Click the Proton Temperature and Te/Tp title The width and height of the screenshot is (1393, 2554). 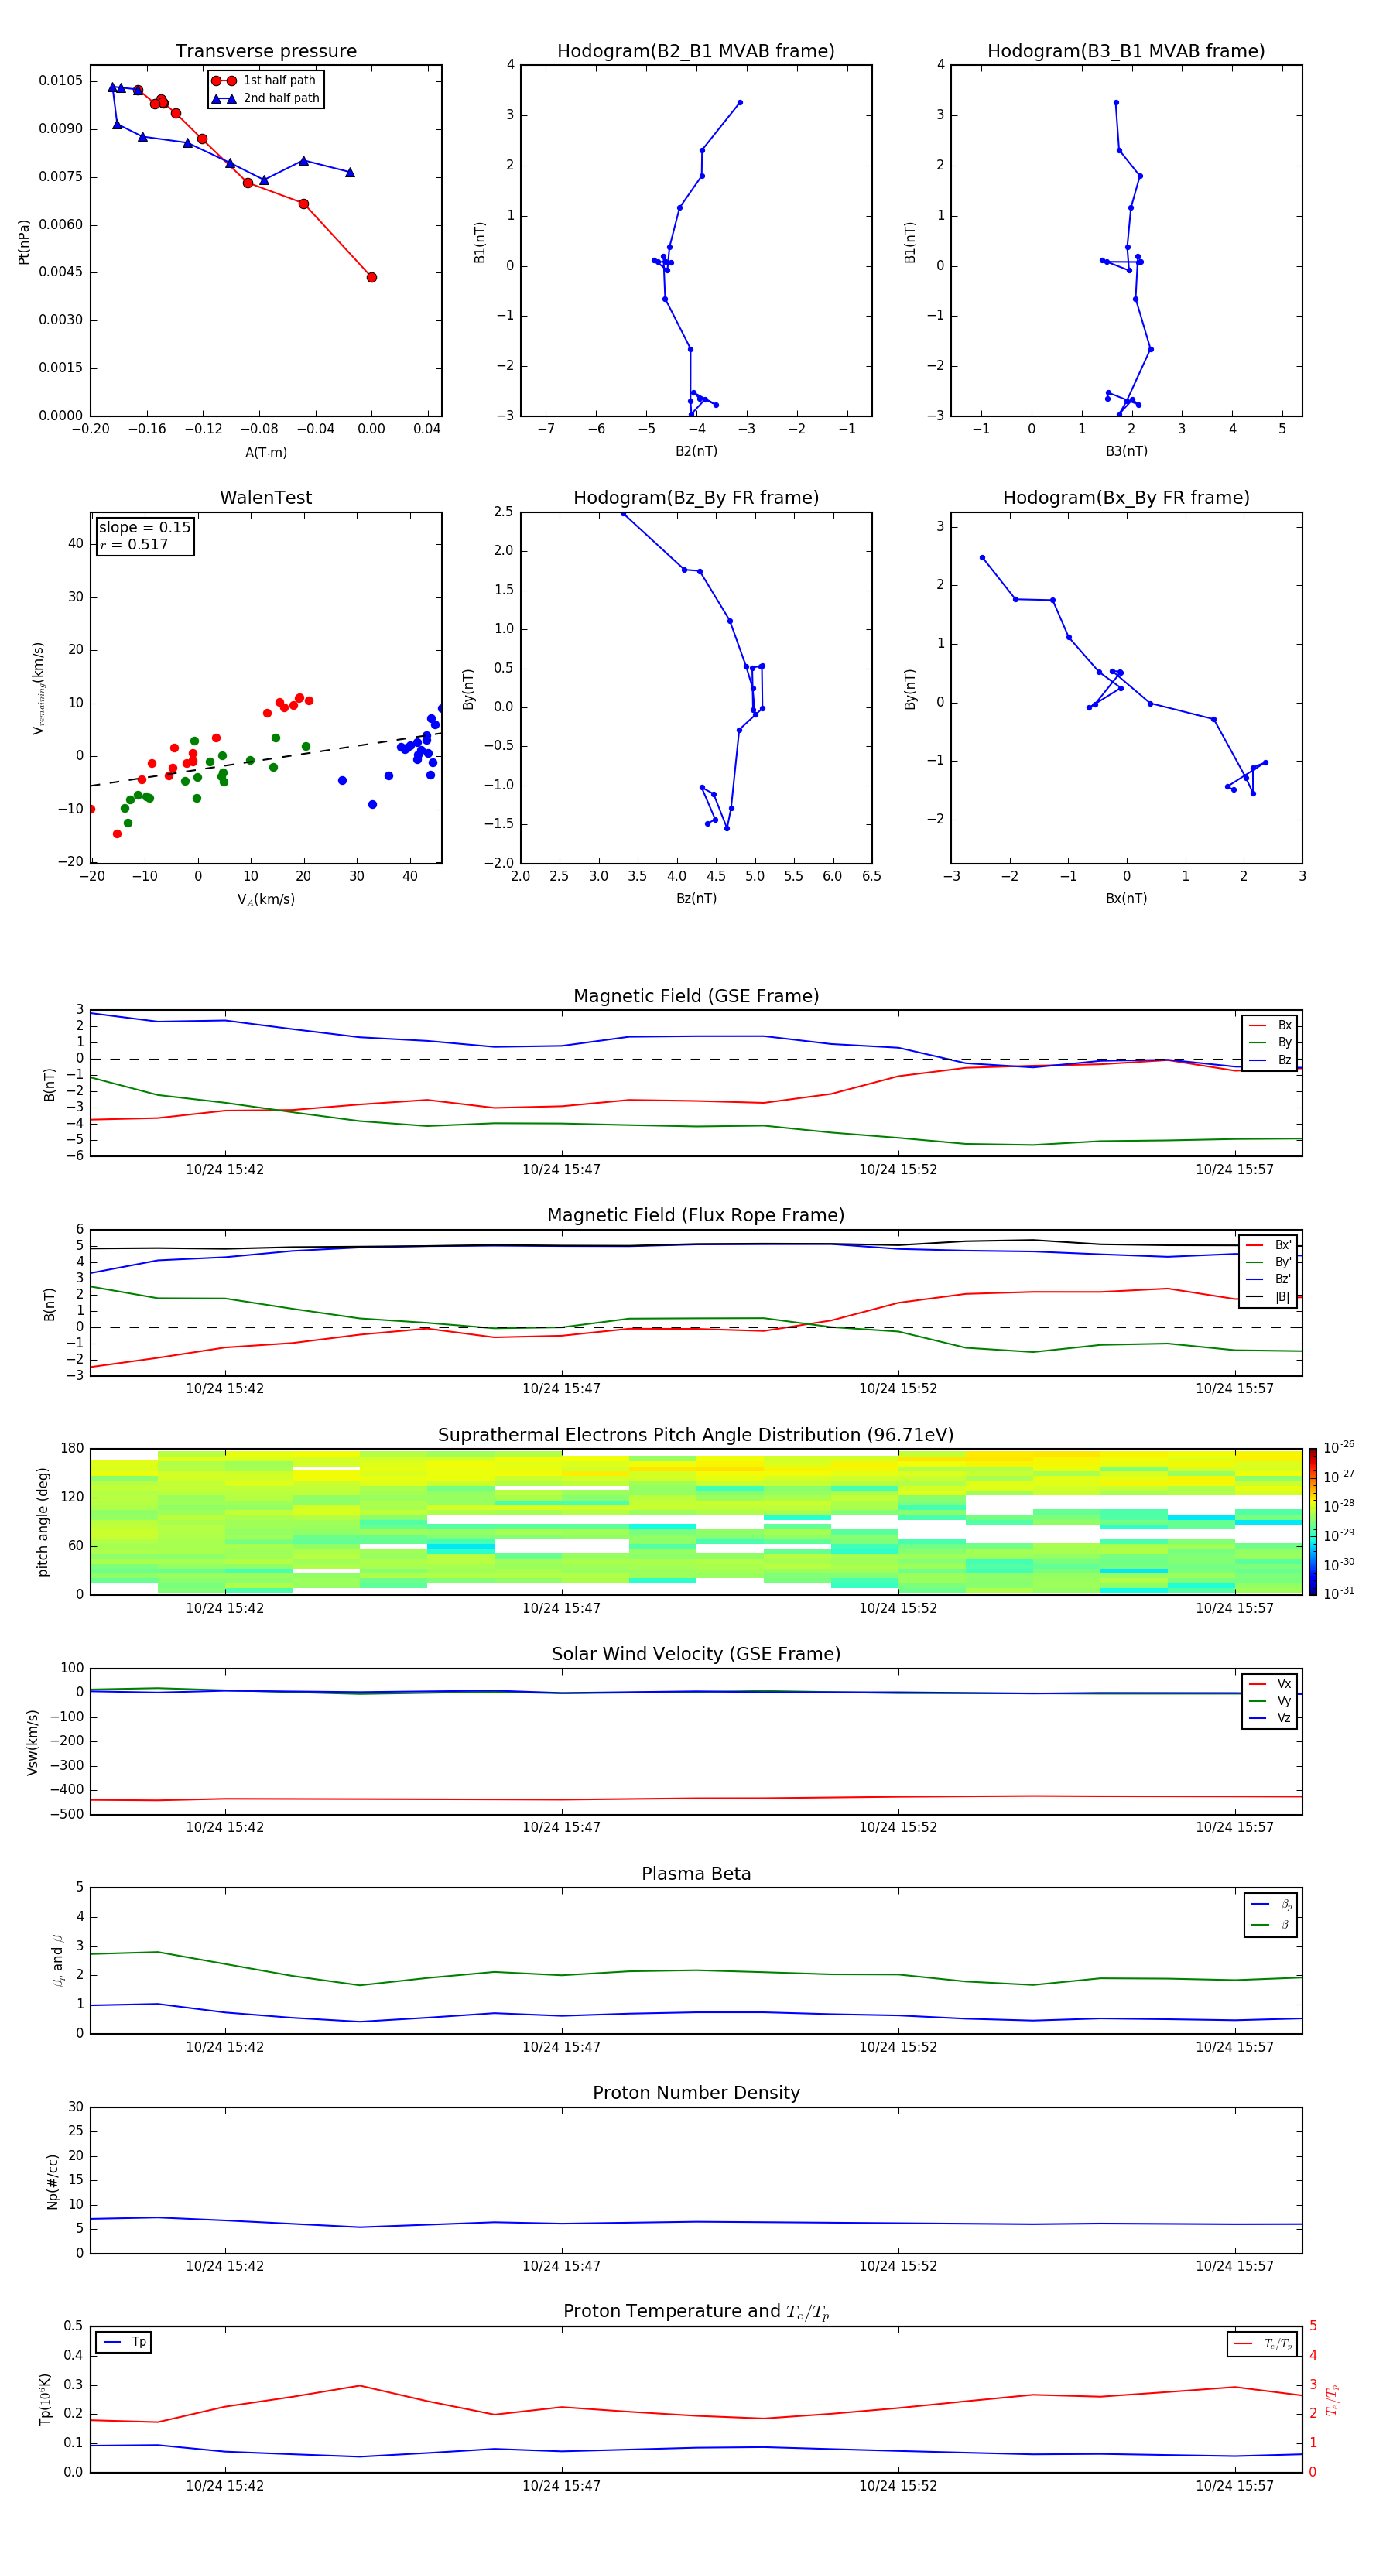(x=696, y=2311)
